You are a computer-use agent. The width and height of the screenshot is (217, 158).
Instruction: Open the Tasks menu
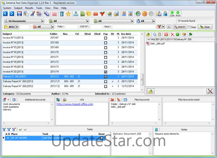point(39,8)
